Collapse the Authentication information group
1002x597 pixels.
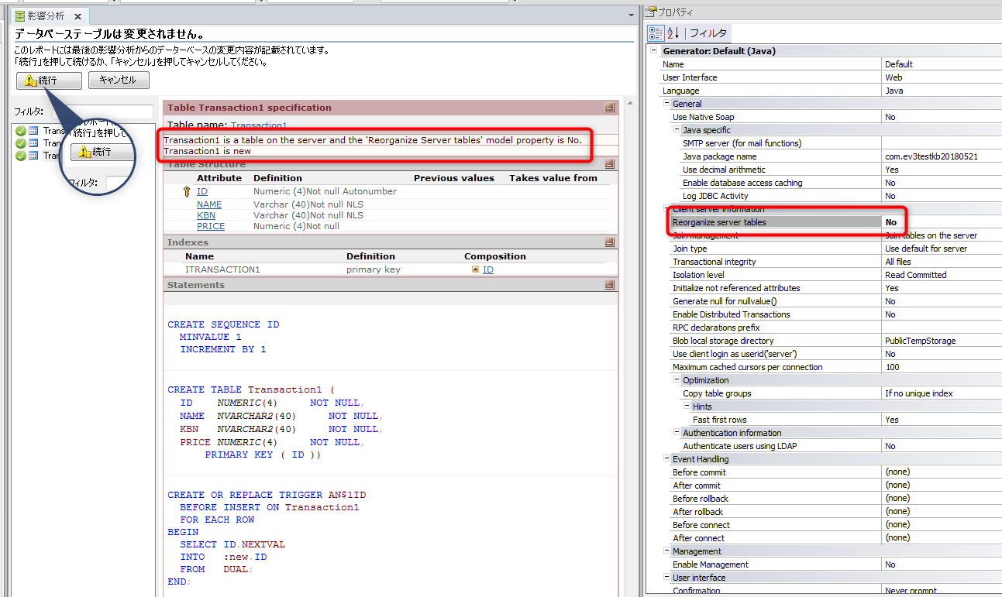[x=676, y=433]
